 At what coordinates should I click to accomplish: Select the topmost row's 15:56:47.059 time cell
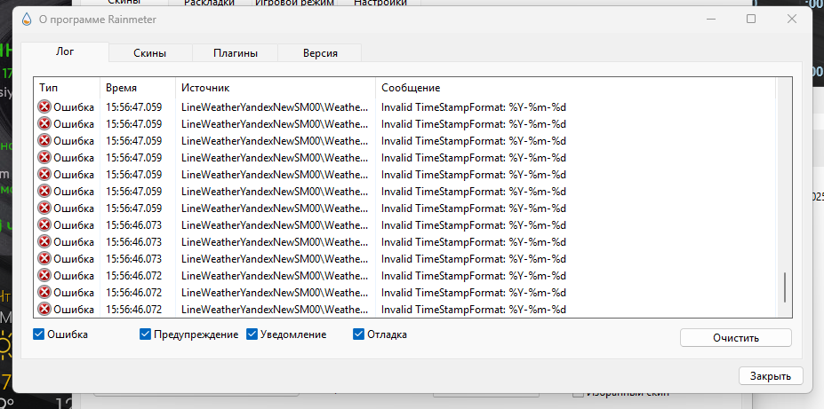133,107
